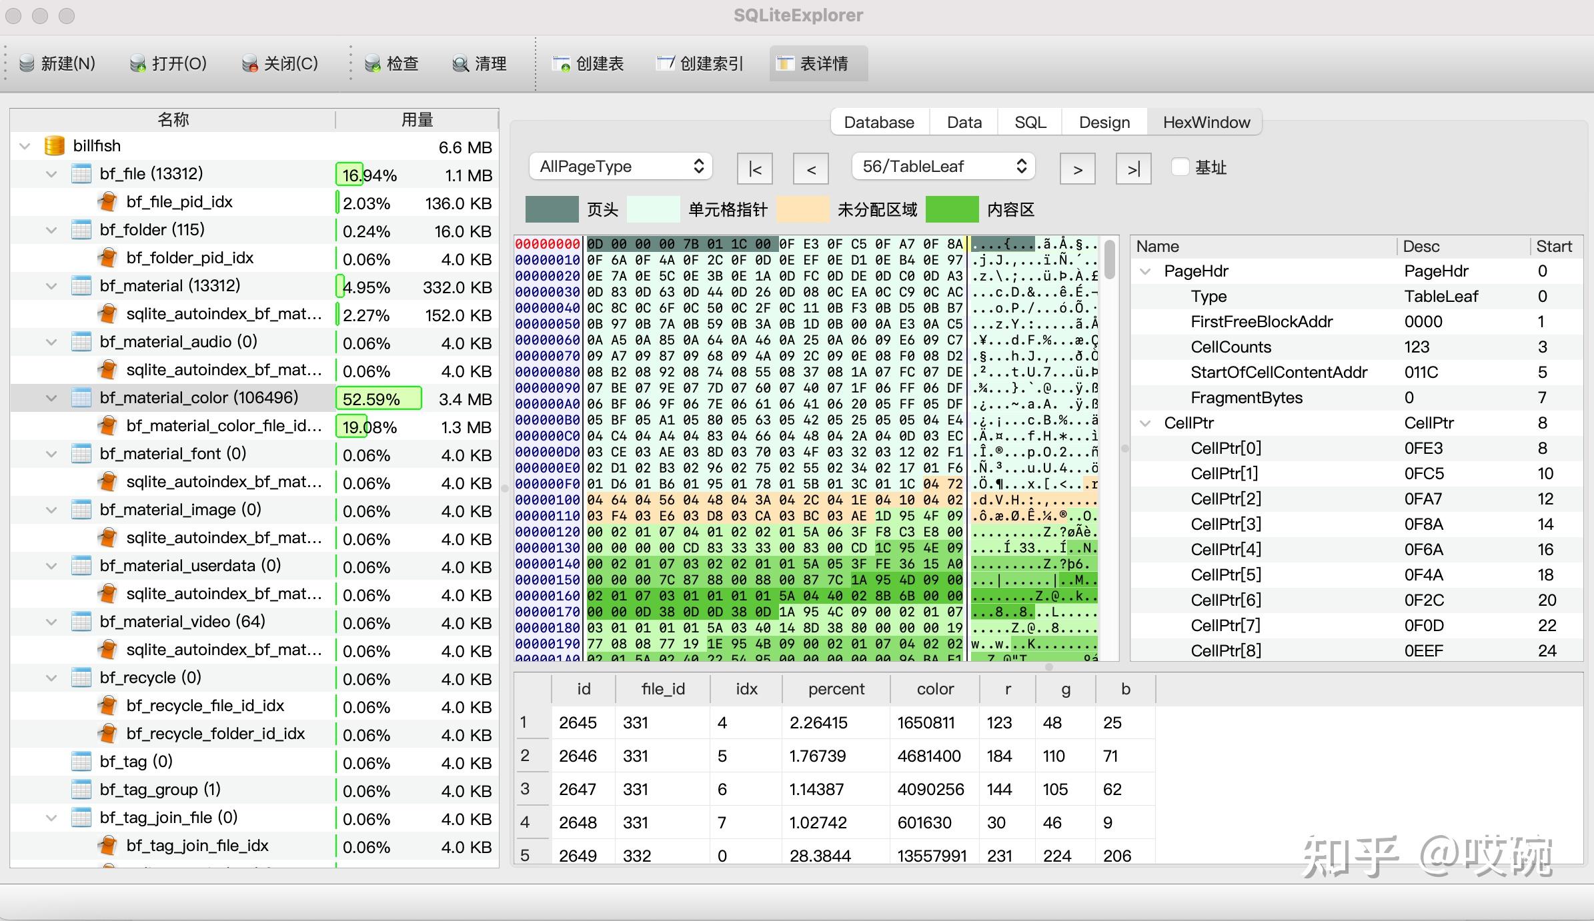
Task: Click the 关闭(C) close database icon
Action: (249, 63)
